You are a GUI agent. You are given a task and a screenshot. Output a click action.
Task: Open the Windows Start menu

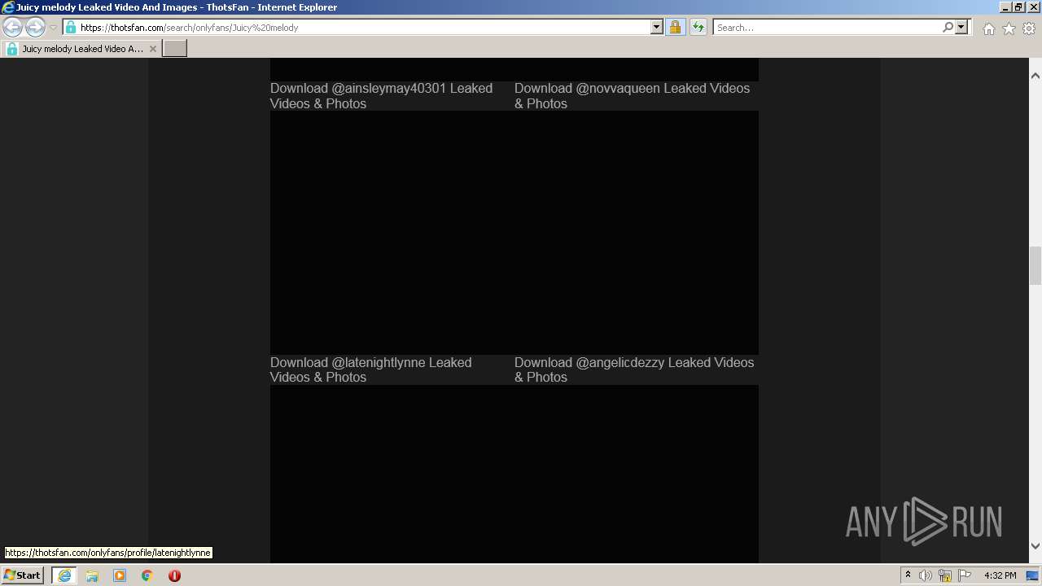pos(23,575)
